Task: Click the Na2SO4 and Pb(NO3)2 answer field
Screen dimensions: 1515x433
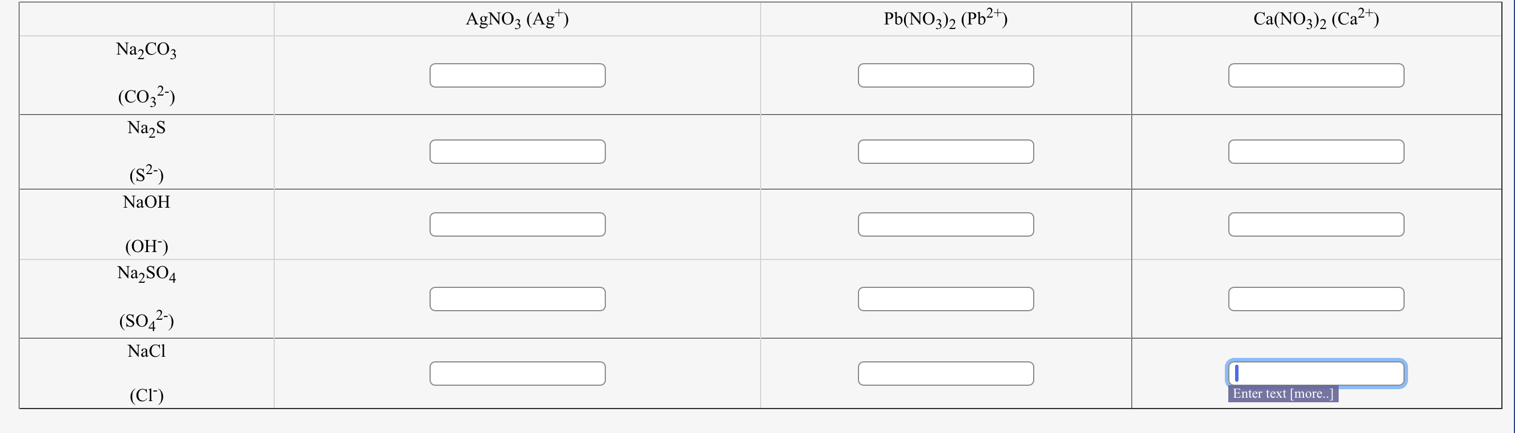Action: click(946, 298)
